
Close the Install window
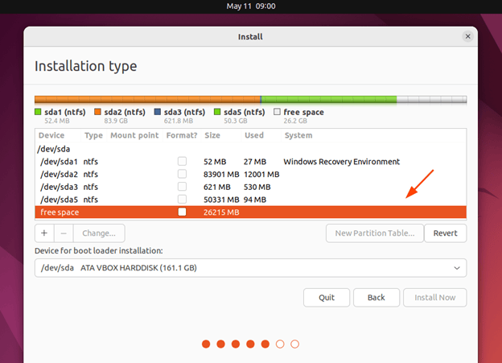(x=468, y=37)
